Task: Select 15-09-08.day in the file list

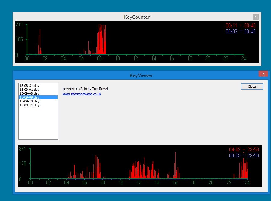Action: [38, 93]
